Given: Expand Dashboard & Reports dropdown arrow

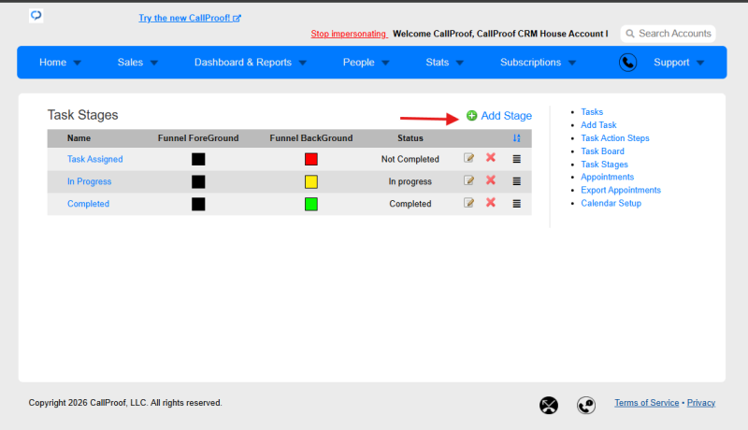Looking at the screenshot, I should (302, 63).
